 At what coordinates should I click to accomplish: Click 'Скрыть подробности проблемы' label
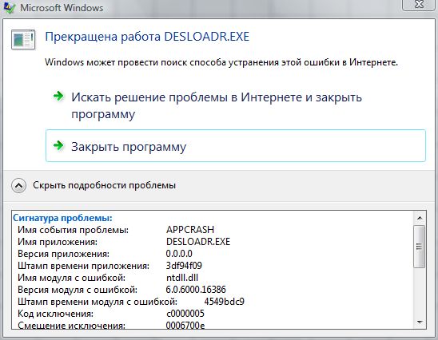click(104, 185)
